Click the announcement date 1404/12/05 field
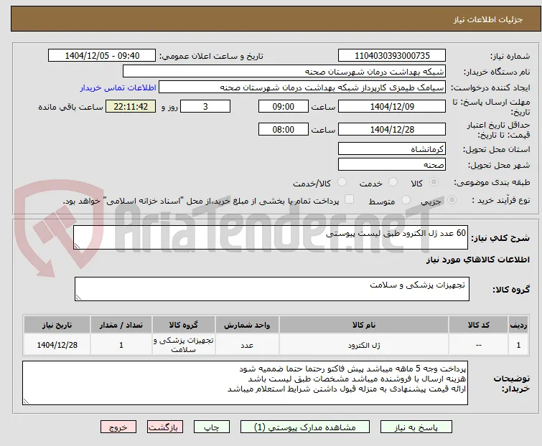 tap(102, 56)
